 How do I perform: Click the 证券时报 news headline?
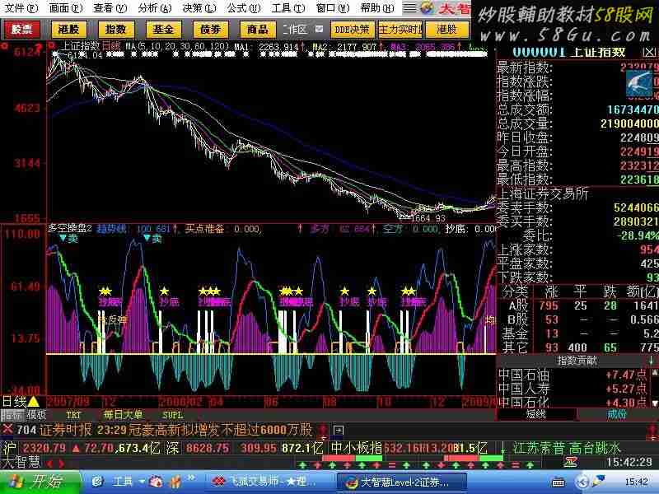point(176,430)
